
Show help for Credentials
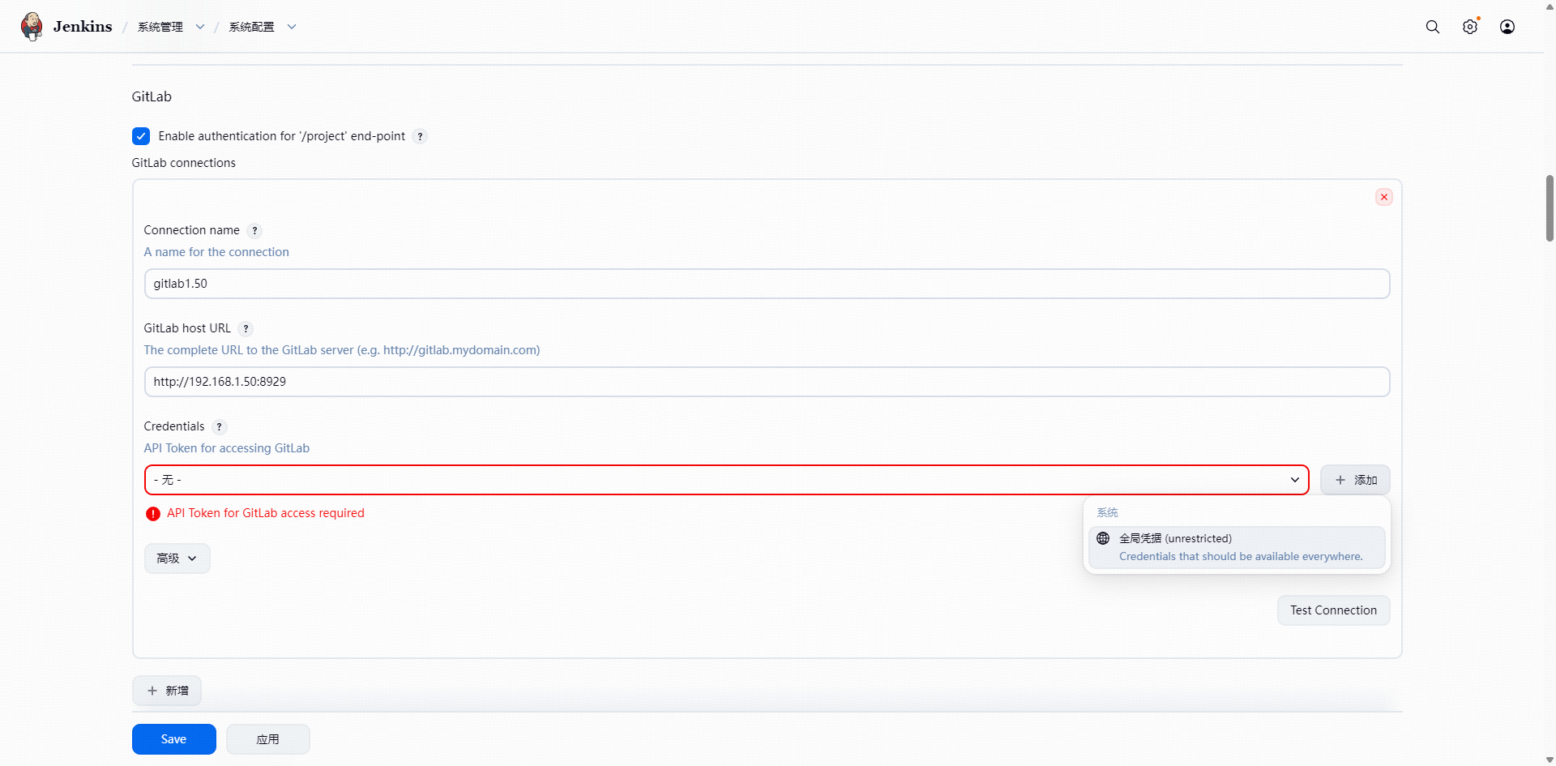coord(219,426)
